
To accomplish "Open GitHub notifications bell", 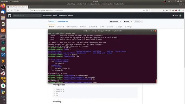I will pos(173,15).
